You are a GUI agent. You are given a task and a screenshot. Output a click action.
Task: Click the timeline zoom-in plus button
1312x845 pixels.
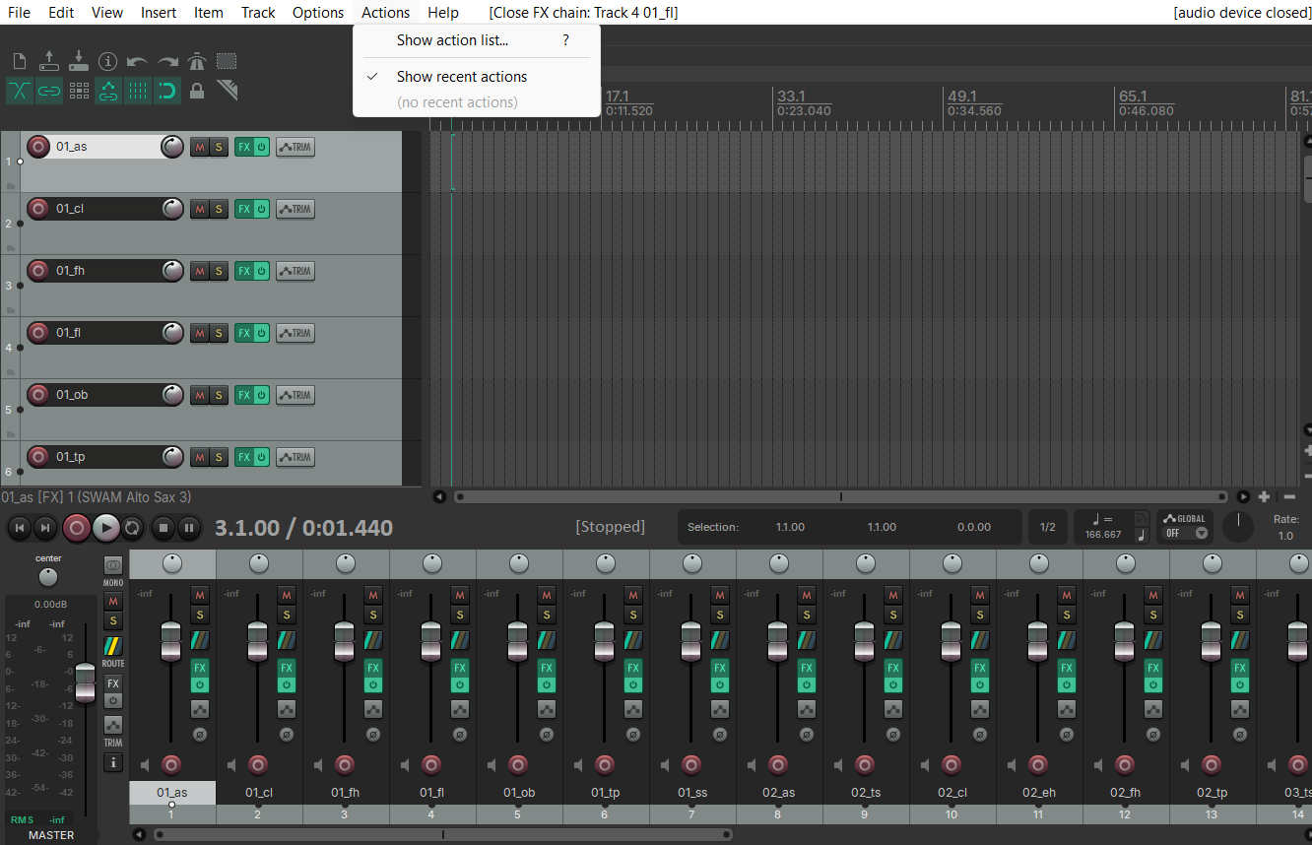pos(1264,497)
